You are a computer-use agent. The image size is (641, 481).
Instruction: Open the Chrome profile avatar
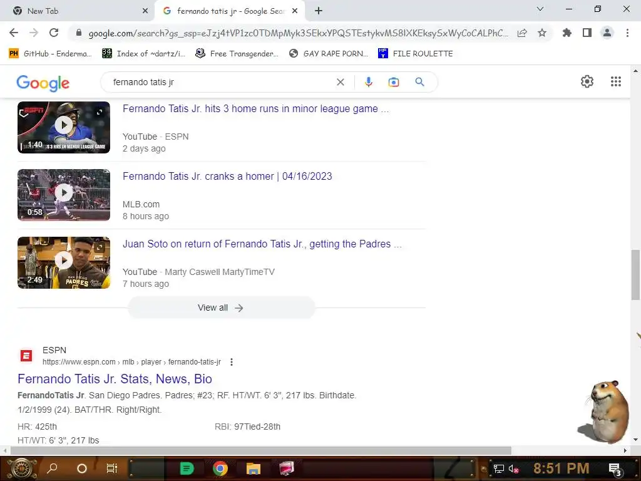tap(607, 33)
